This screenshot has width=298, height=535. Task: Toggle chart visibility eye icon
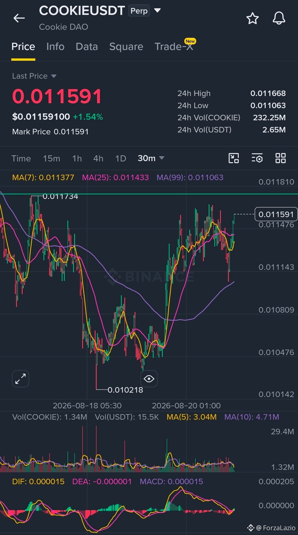[149, 379]
